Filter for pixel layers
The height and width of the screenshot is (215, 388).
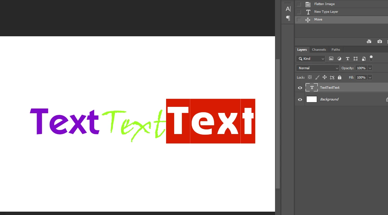[331, 58]
